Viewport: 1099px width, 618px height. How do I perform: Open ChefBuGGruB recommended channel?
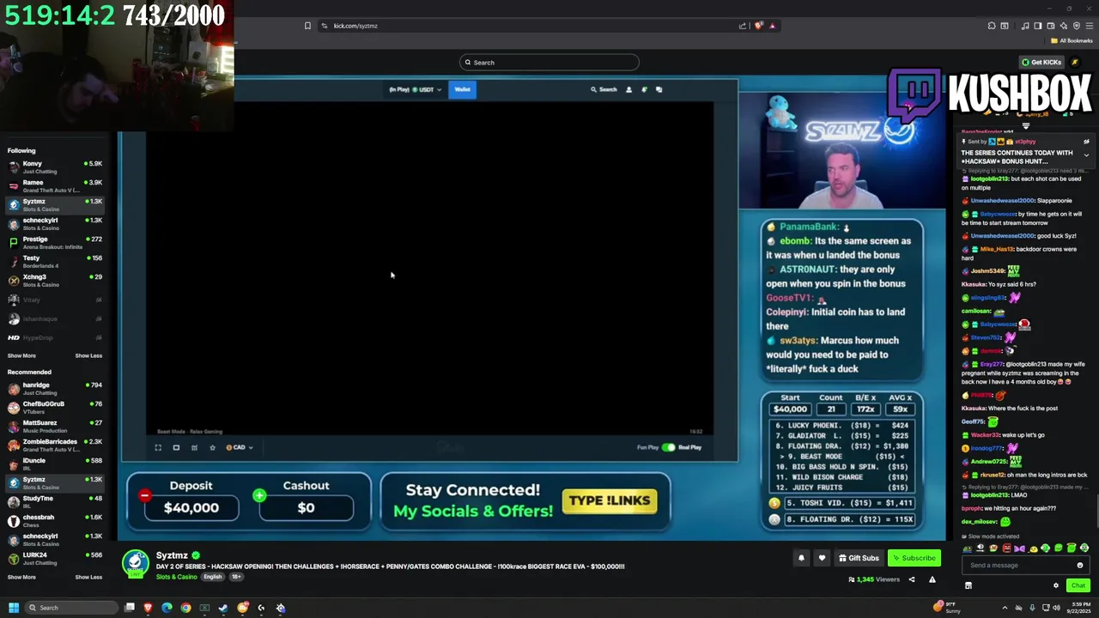(54, 407)
